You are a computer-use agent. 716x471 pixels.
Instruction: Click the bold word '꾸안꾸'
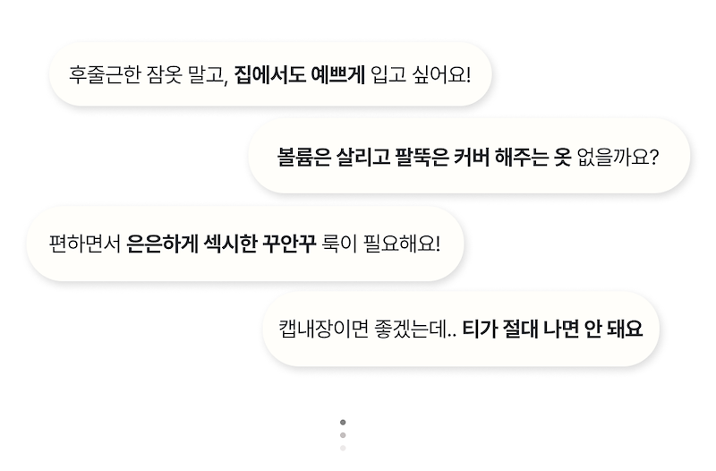click(287, 244)
